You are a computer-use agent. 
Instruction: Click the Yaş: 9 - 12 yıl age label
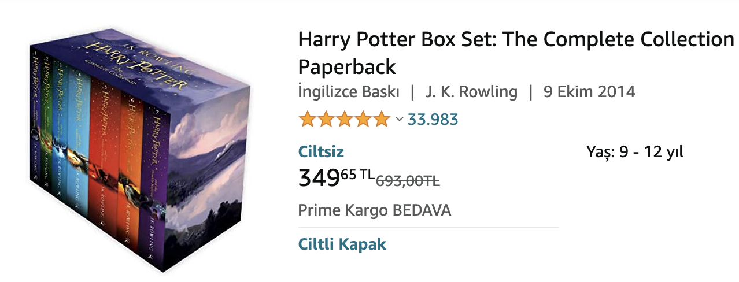click(635, 152)
